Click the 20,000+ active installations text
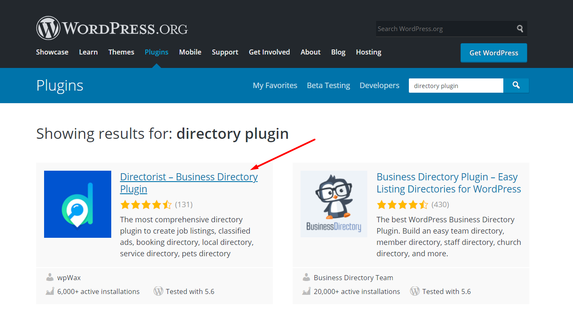This screenshot has height=320, width=573. point(357,291)
